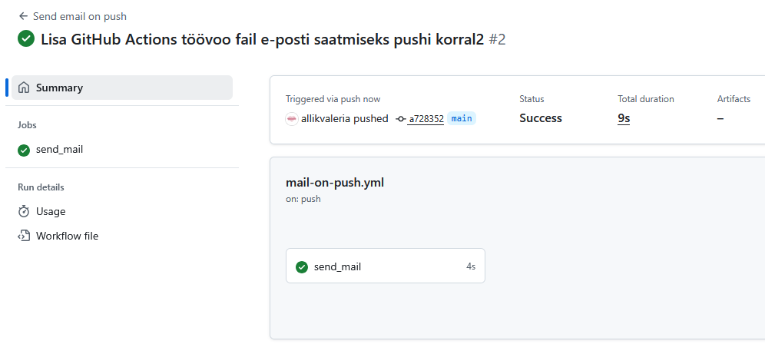Open the send_mail job in sidebar

click(x=59, y=150)
